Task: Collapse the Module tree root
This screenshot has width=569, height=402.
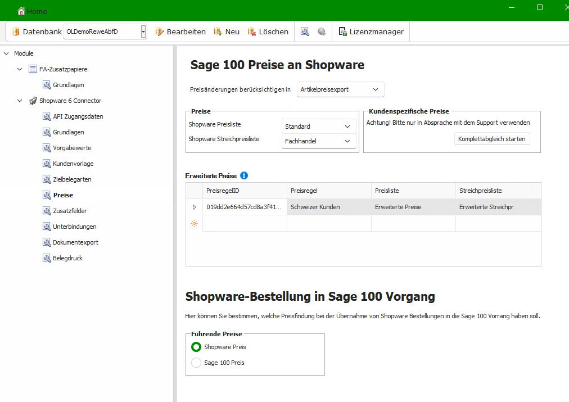Action: (6, 53)
